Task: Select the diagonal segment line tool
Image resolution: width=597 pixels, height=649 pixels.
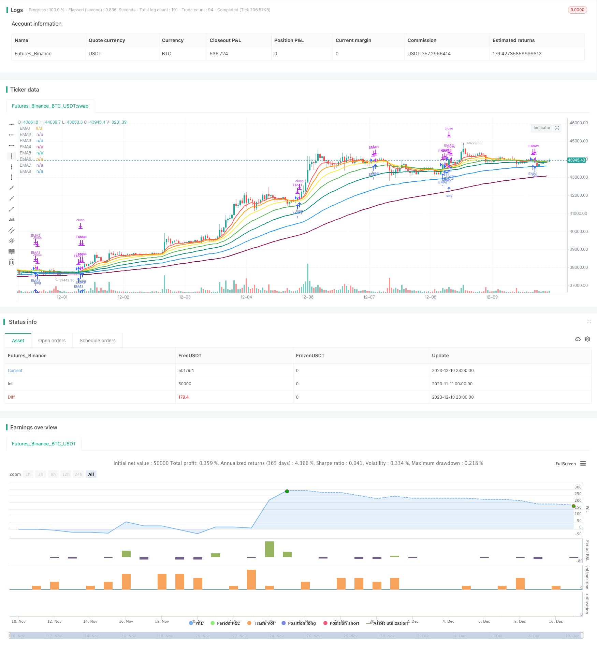Action: pyautogui.click(x=12, y=209)
